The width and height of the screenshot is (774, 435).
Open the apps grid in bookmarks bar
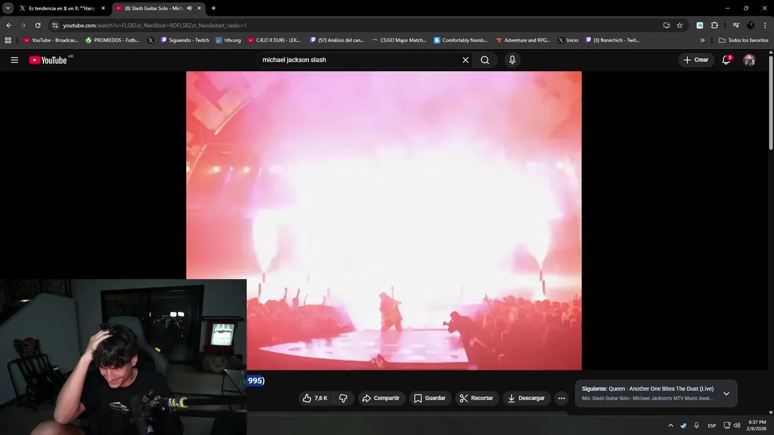8,40
